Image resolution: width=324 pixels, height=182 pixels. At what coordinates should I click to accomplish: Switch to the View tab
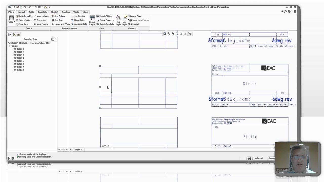point(85,12)
